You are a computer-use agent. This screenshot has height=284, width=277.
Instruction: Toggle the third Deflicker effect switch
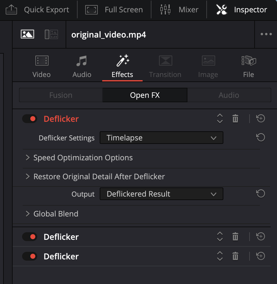(x=30, y=256)
